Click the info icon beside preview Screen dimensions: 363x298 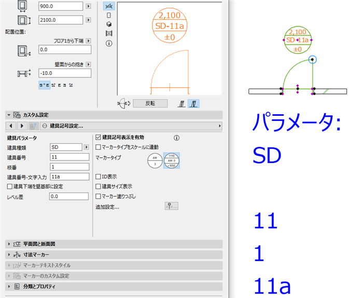pos(109,43)
